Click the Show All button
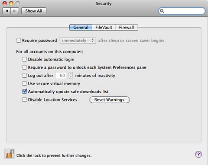 tap(34, 11)
